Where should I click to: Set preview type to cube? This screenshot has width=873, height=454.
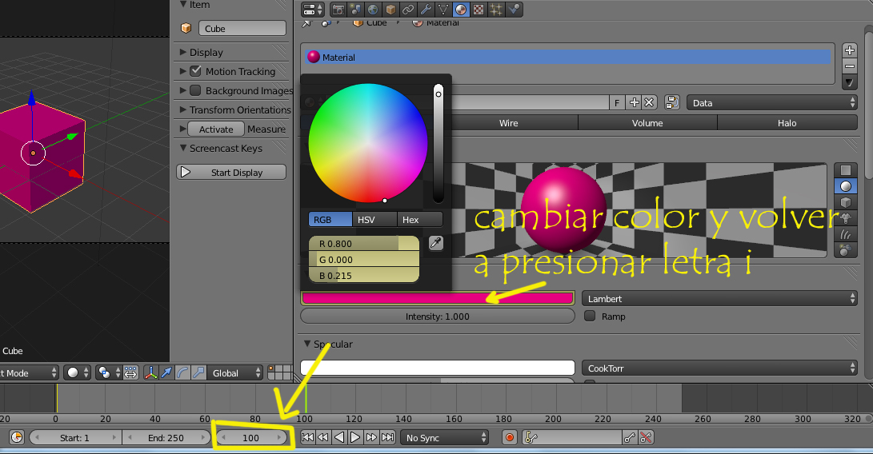click(846, 202)
